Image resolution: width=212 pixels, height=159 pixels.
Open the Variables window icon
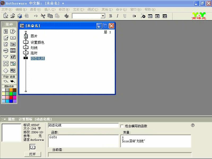point(157,16)
